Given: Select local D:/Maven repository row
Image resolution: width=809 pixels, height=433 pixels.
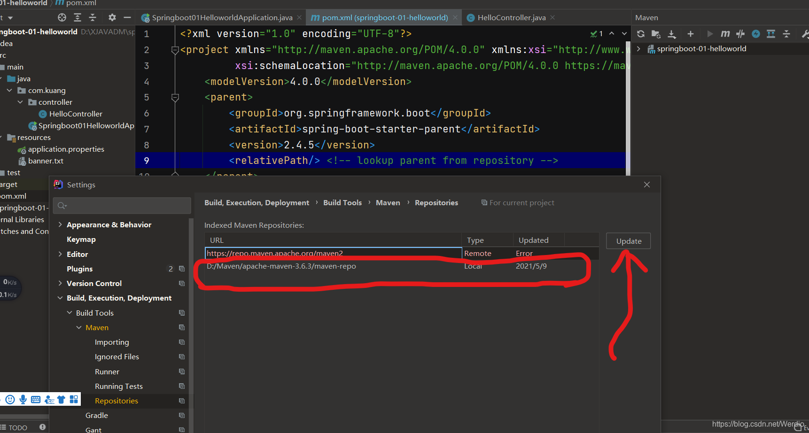Looking at the screenshot, I should 402,266.
